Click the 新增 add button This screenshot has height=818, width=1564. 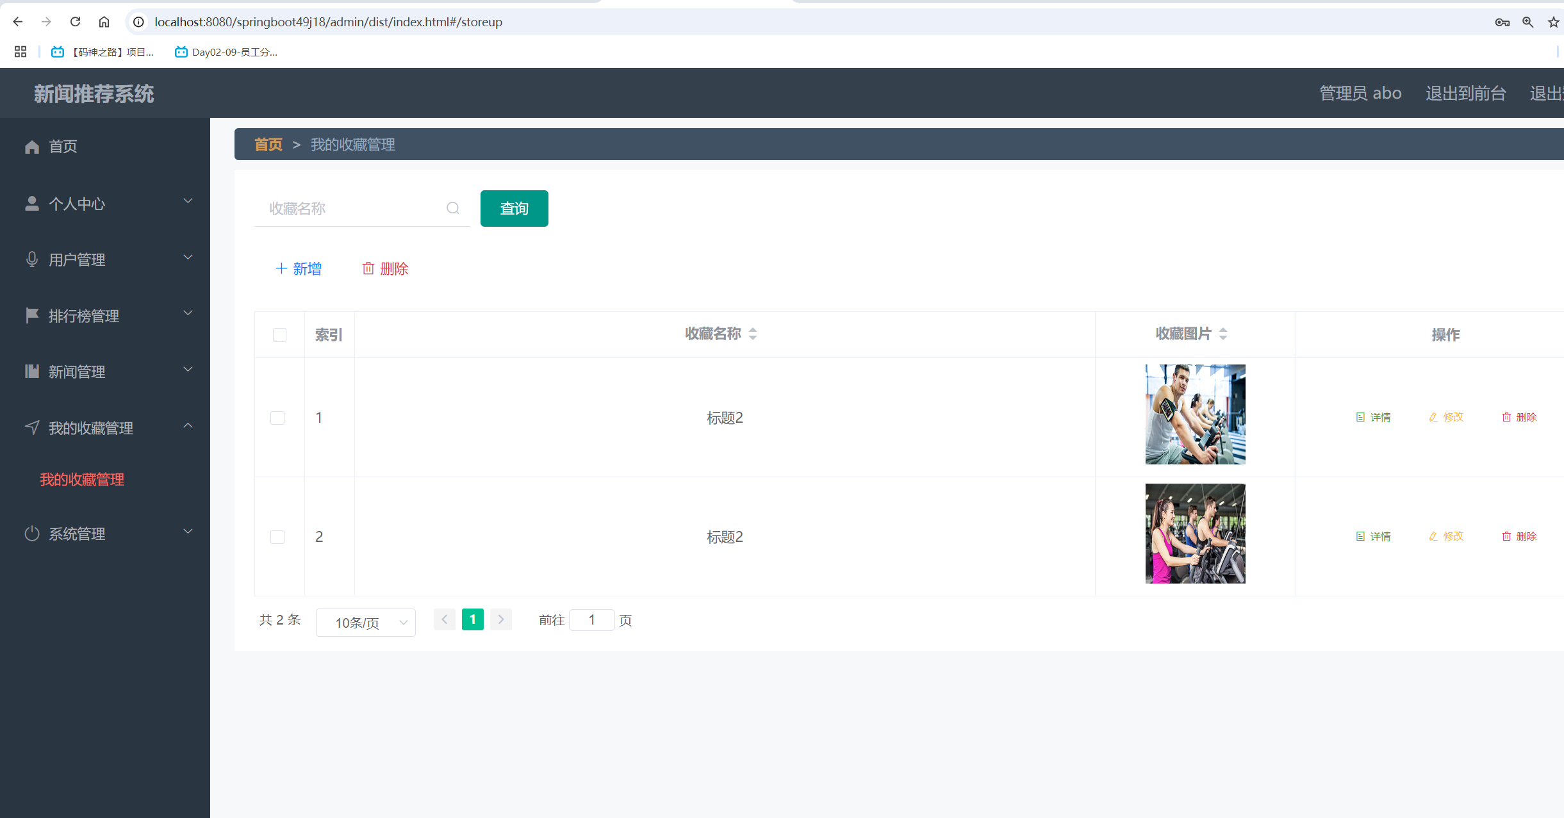click(299, 268)
